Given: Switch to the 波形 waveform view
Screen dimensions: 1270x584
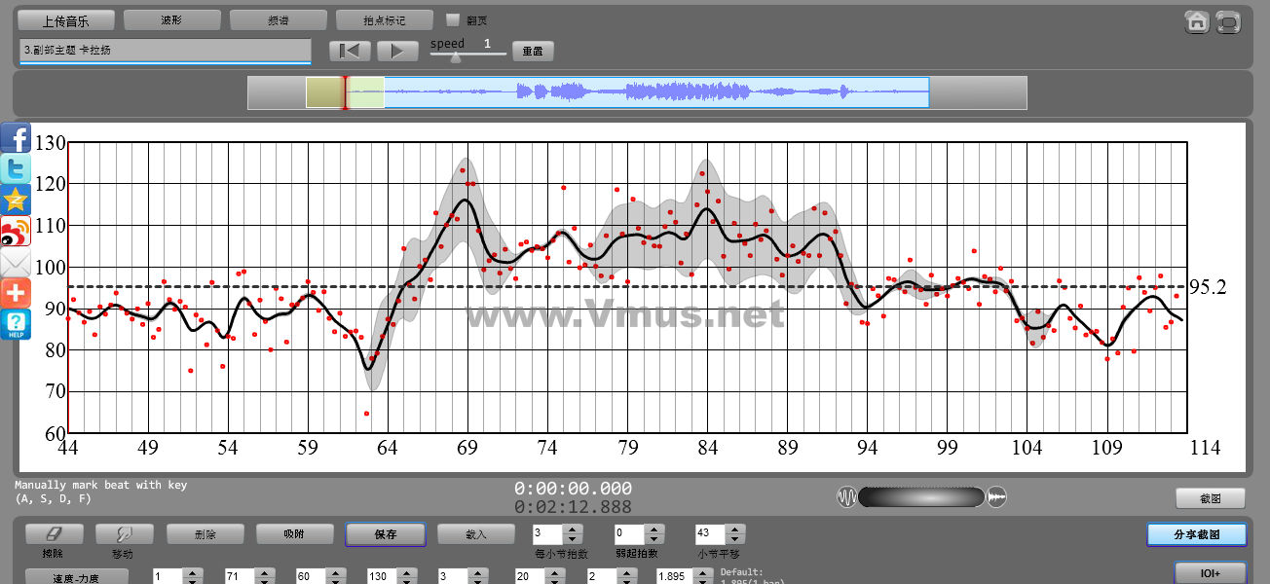Looking at the screenshot, I should pyautogui.click(x=171, y=19).
